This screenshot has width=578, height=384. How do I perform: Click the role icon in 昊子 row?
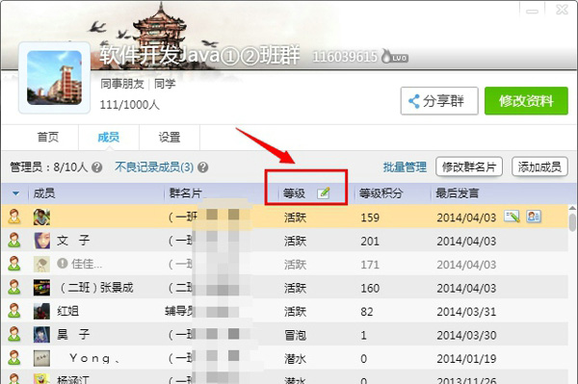coord(14,334)
